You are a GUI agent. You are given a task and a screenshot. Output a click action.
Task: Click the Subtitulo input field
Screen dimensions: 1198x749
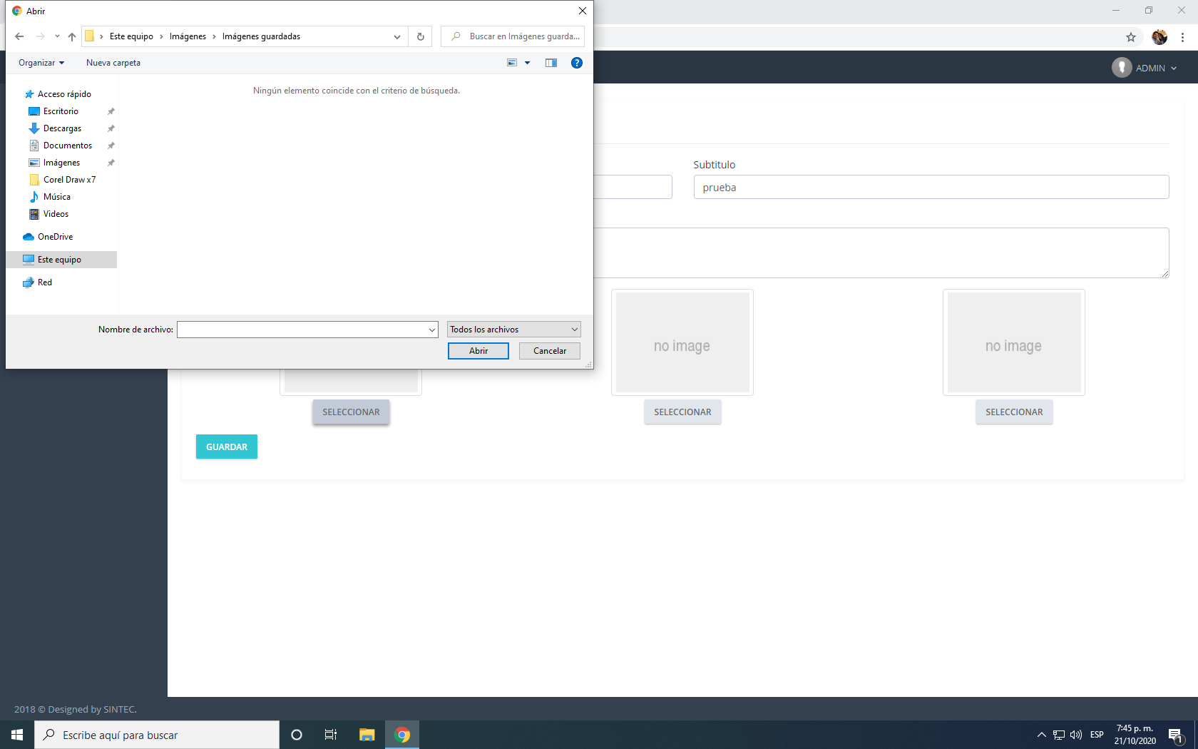(931, 187)
